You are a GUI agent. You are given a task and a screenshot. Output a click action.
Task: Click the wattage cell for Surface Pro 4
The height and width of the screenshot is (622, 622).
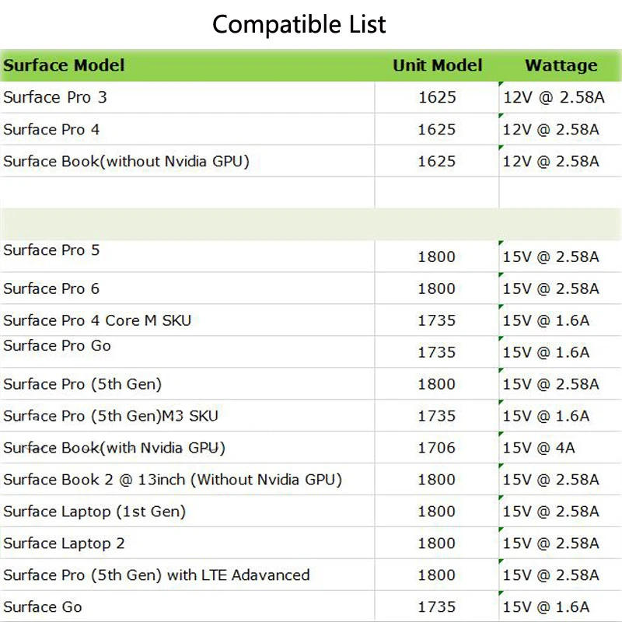pos(550,129)
